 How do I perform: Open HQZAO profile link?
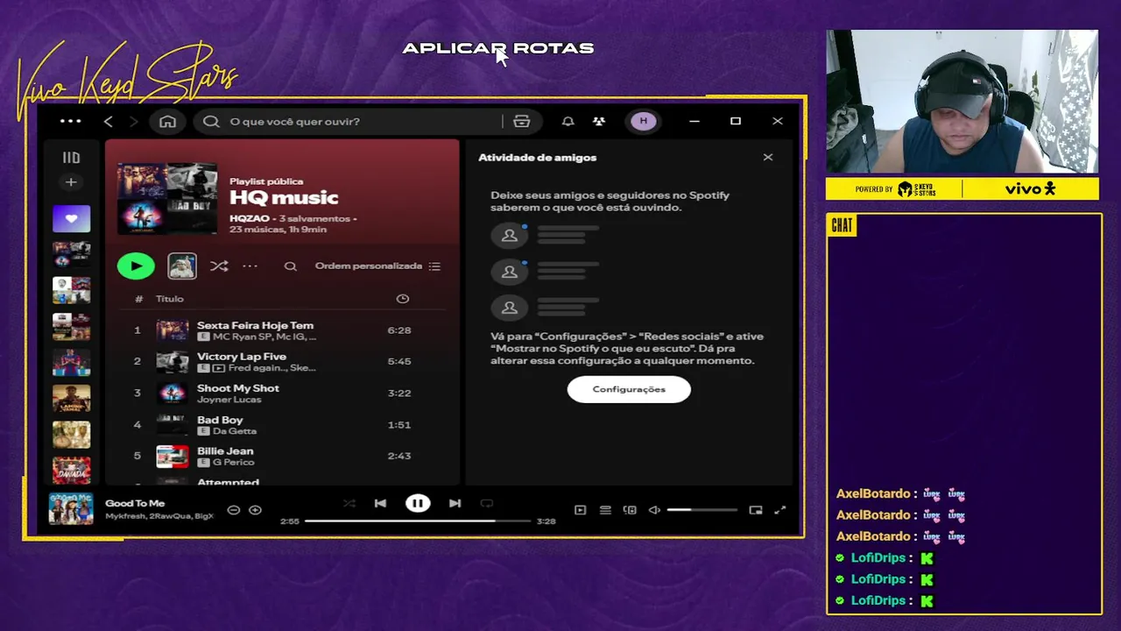(x=250, y=218)
